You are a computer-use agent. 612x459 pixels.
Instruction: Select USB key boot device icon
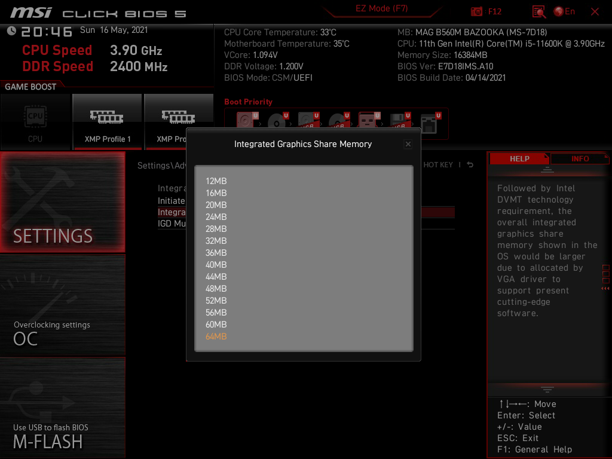click(369, 120)
